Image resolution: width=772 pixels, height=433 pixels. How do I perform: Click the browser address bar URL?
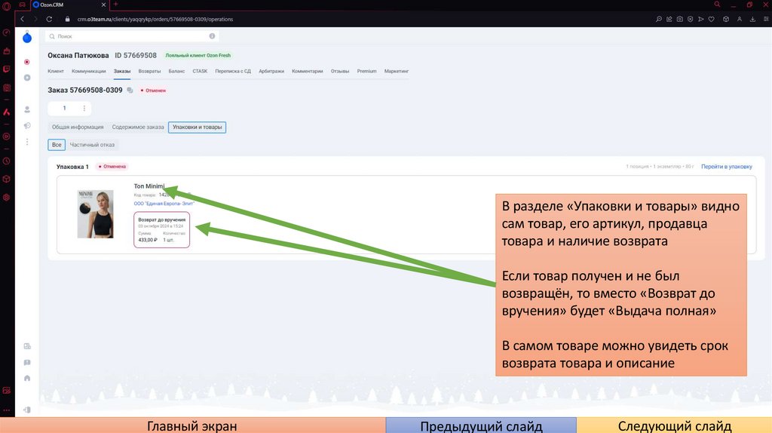click(x=155, y=19)
